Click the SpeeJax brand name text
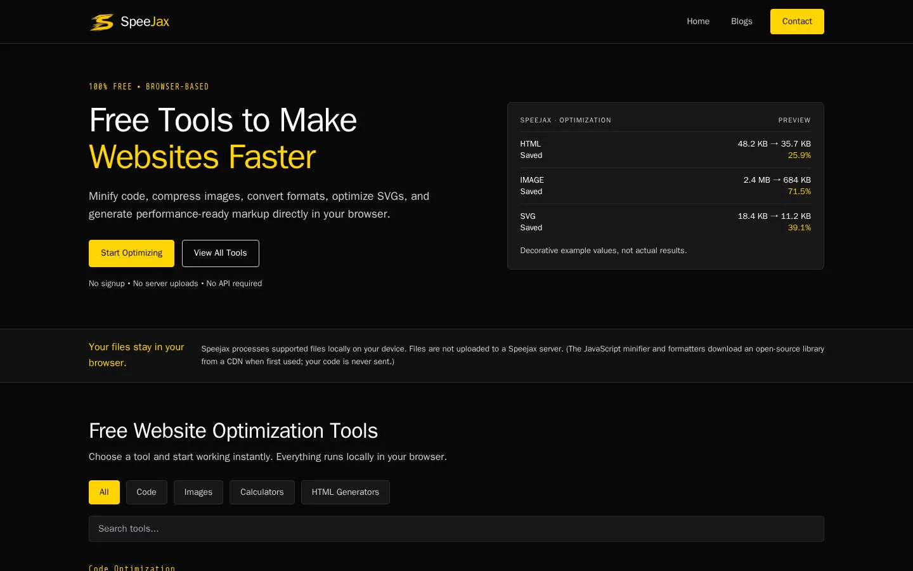 coord(145,22)
